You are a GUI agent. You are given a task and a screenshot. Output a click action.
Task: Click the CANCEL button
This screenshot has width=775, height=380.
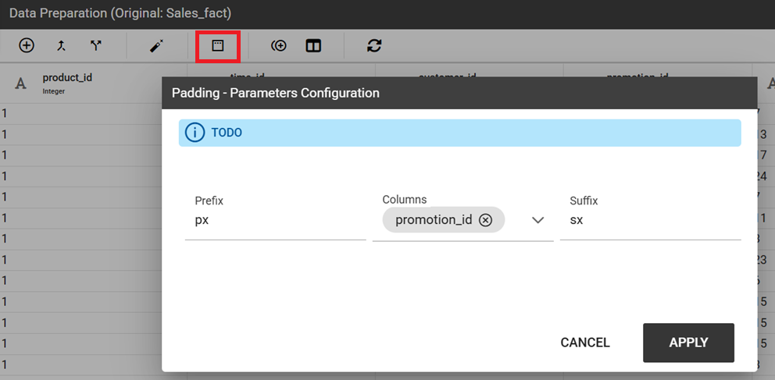[x=585, y=343]
